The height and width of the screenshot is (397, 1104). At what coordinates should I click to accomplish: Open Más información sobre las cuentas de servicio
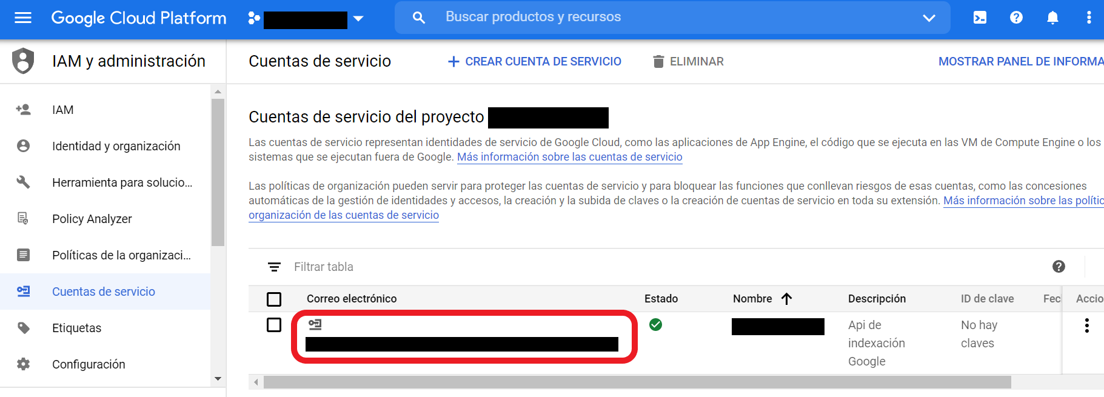pyautogui.click(x=569, y=157)
